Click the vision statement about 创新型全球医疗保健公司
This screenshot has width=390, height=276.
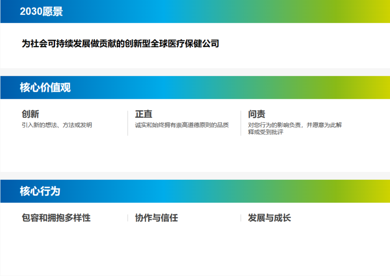click(120, 44)
